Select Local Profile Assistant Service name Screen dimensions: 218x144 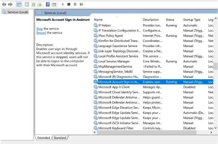pos(118,56)
